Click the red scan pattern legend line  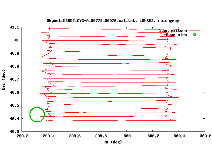(x=195, y=30)
